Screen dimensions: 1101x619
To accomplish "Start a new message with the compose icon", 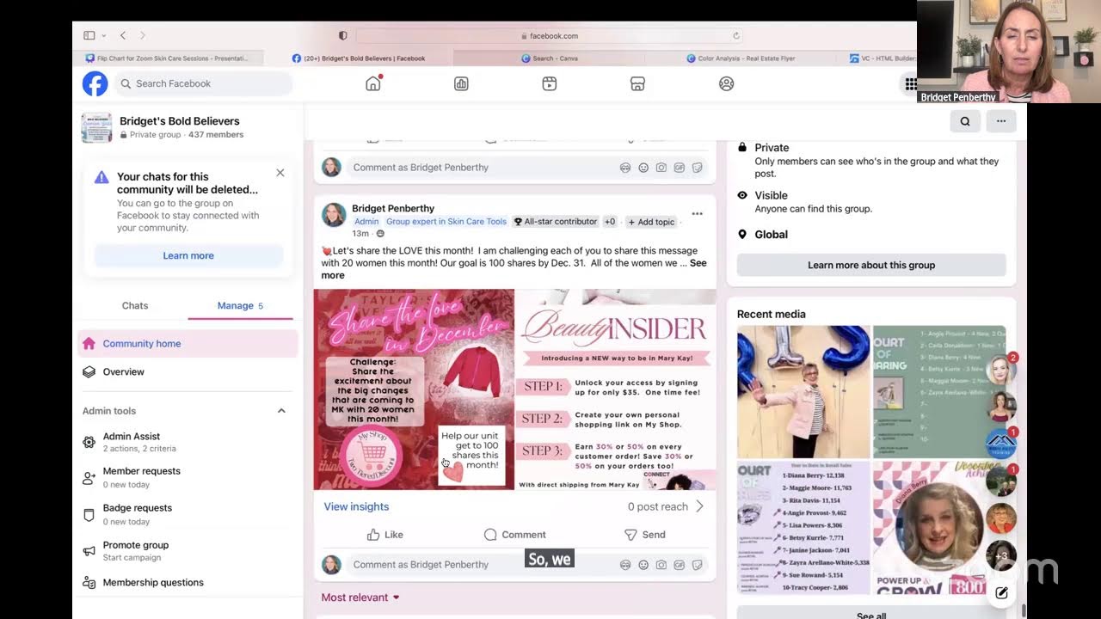I will pyautogui.click(x=1001, y=592).
